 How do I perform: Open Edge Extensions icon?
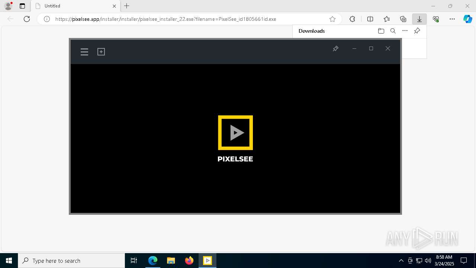352,19
